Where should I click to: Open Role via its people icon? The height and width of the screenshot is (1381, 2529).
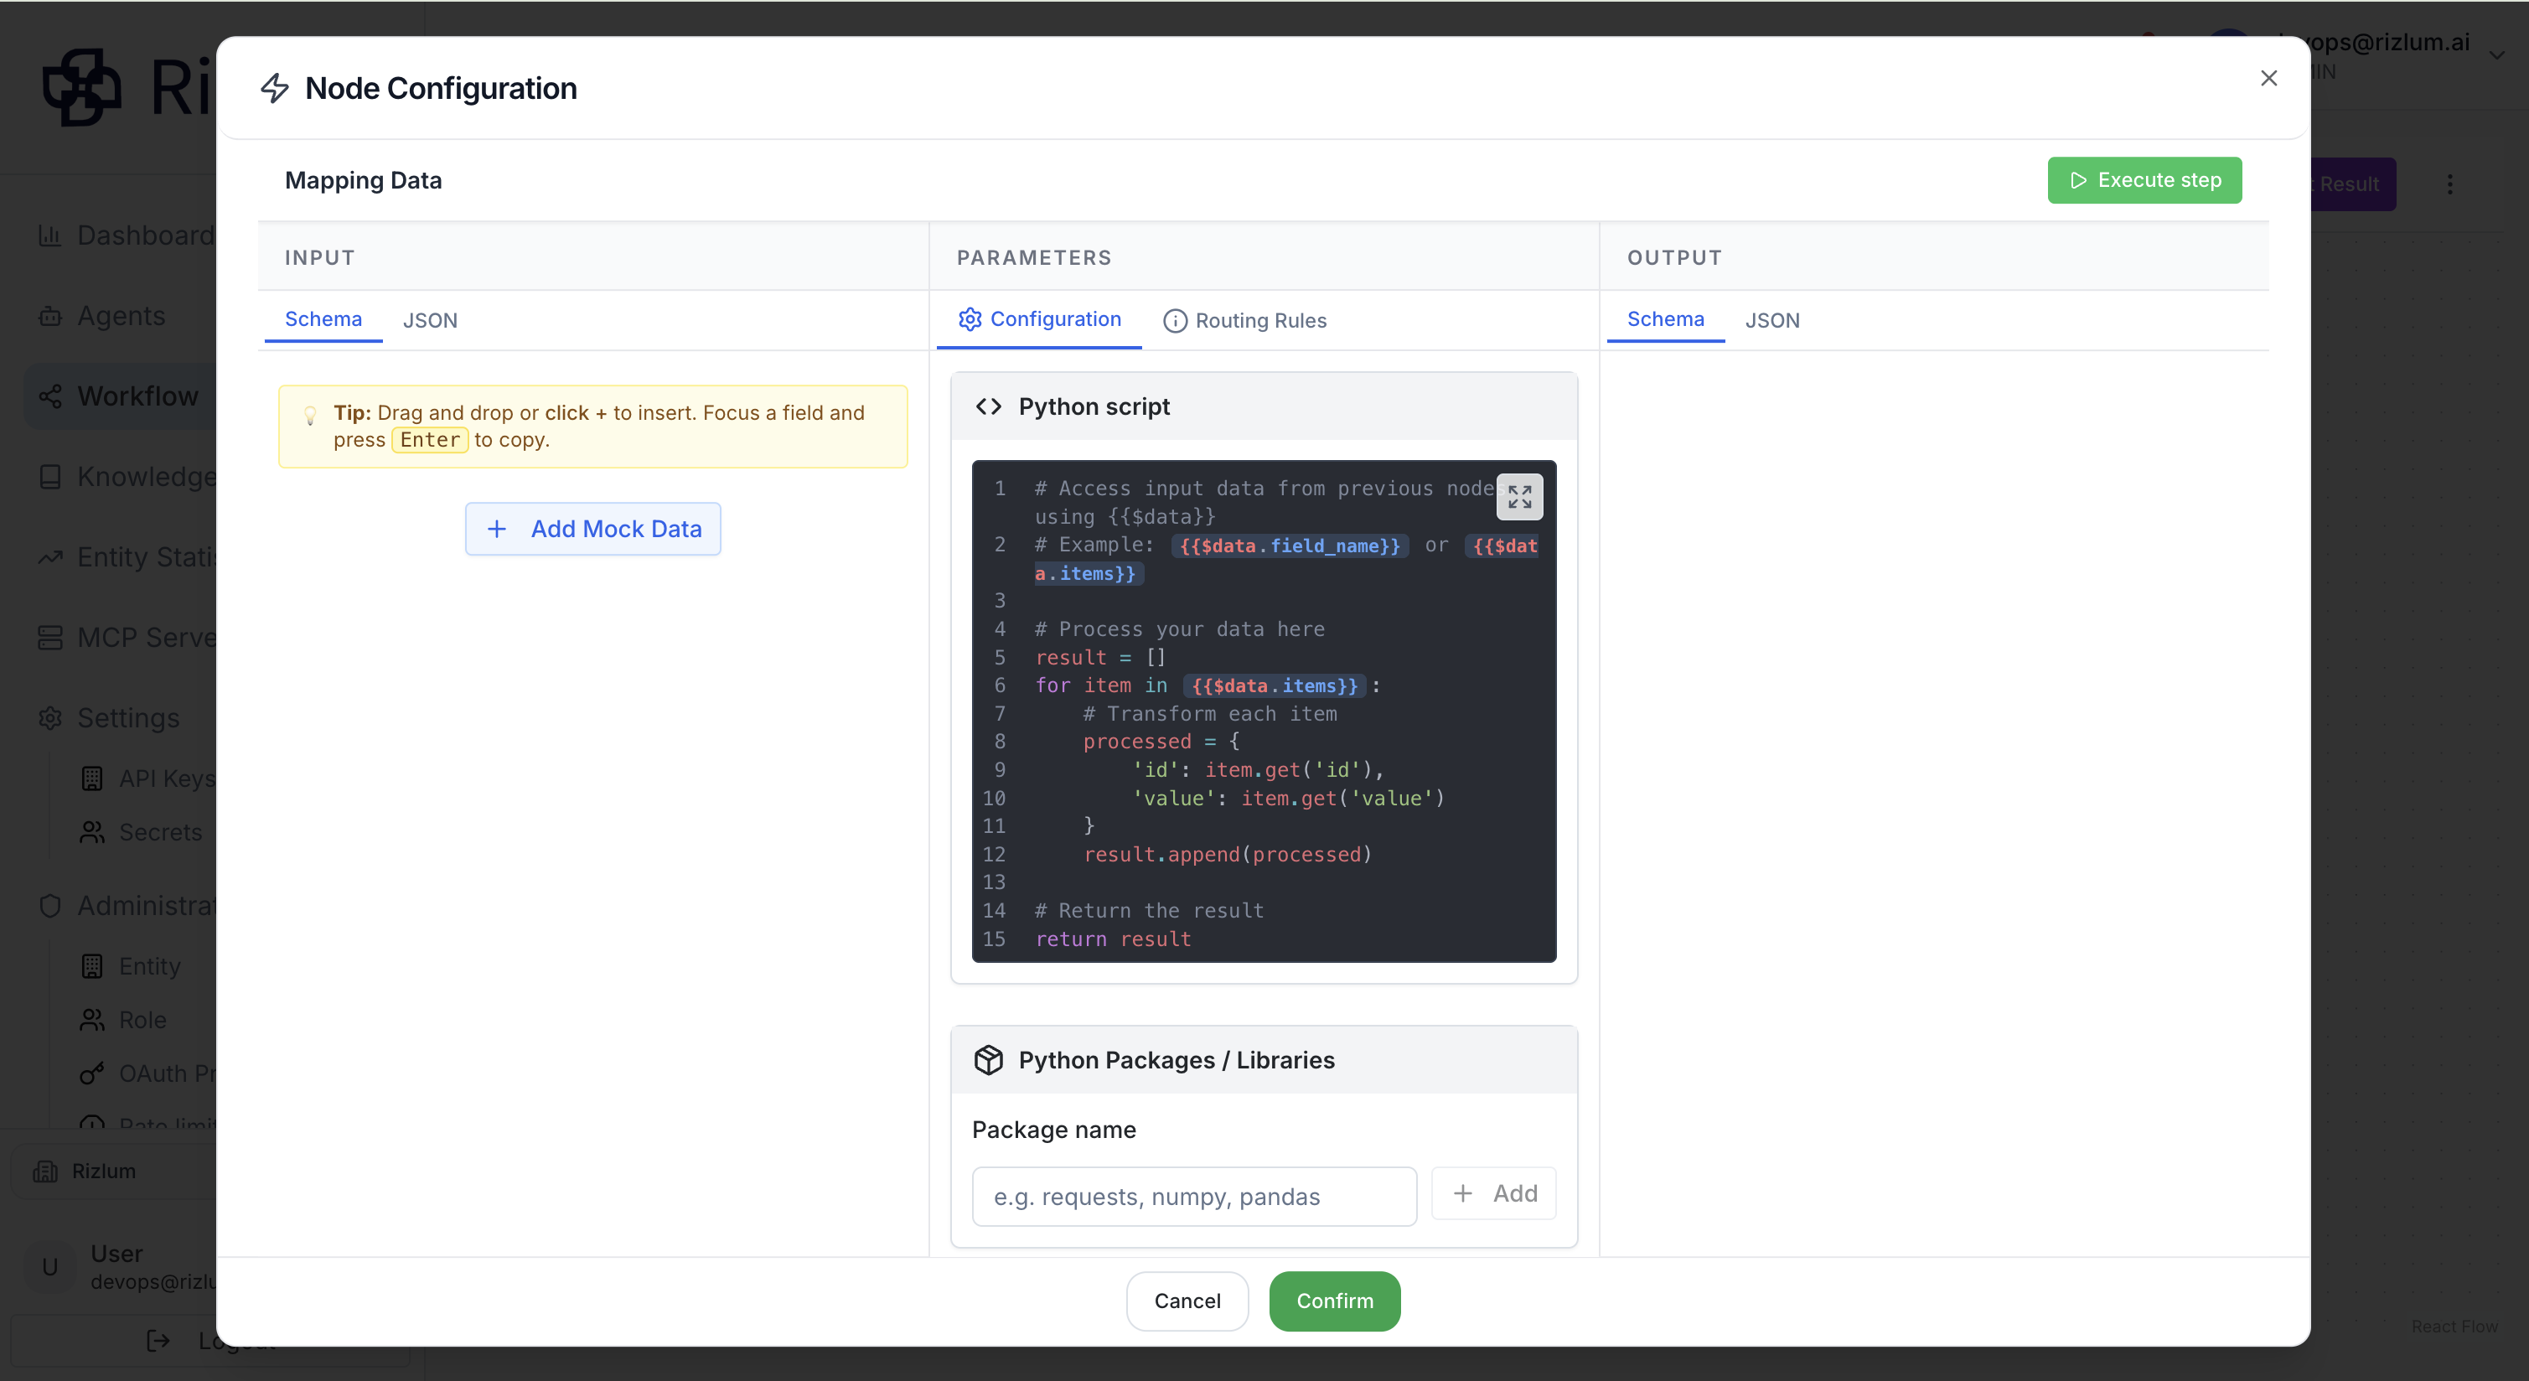(x=91, y=1021)
